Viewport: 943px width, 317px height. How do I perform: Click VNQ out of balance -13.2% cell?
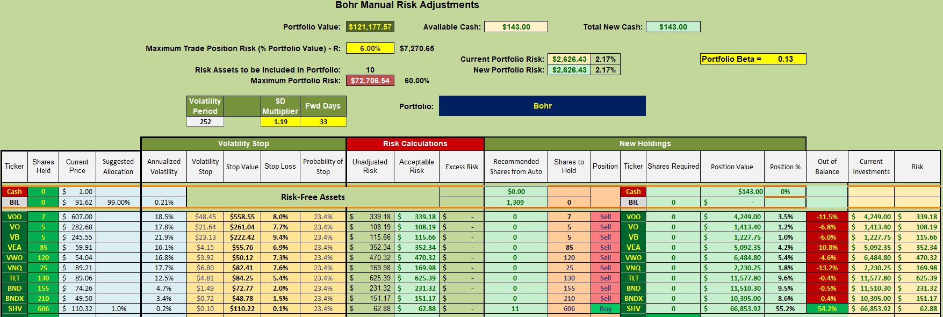pos(827,268)
